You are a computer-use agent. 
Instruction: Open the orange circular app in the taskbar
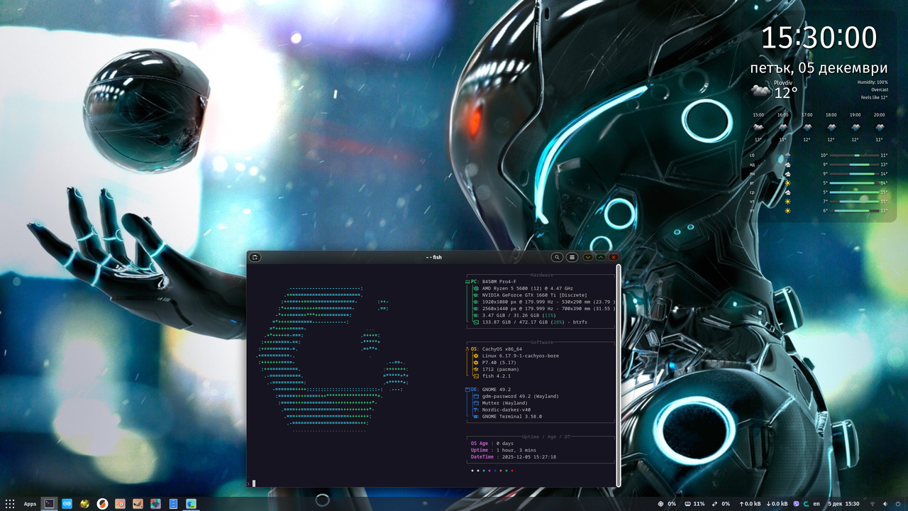click(x=103, y=504)
